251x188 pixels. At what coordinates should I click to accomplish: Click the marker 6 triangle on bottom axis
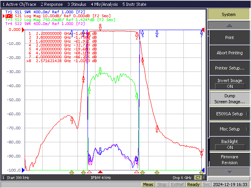(157, 172)
